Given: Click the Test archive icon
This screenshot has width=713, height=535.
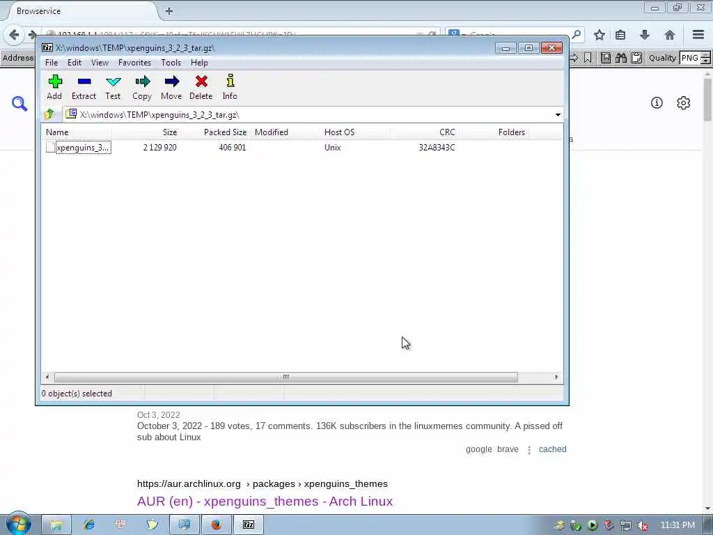Looking at the screenshot, I should tap(113, 87).
